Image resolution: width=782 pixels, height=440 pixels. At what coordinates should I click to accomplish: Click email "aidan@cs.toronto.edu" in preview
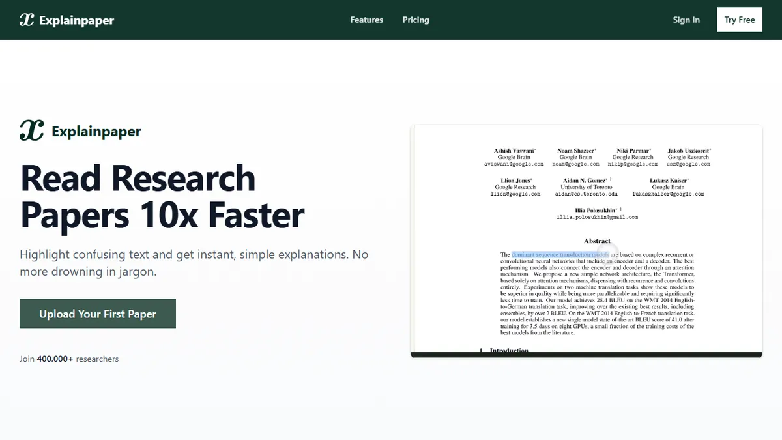pyautogui.click(x=586, y=194)
